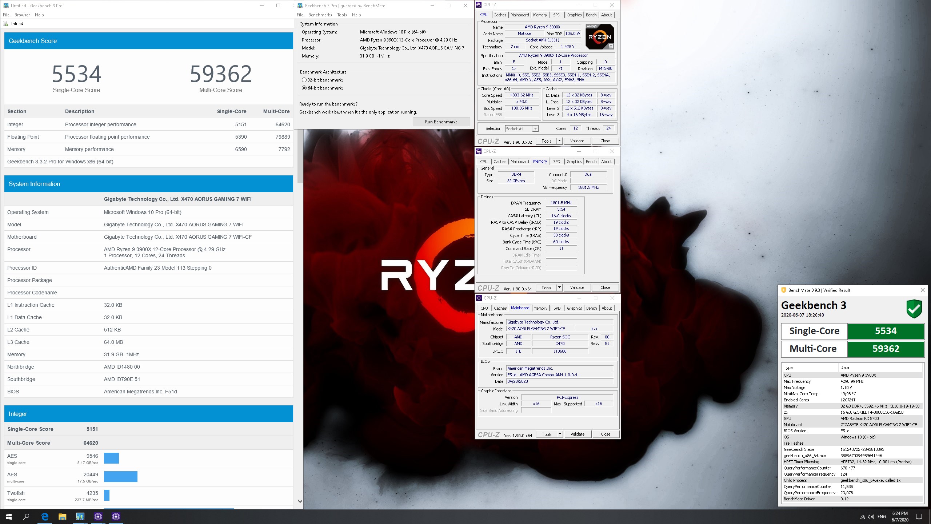Click the DRAM Frequency 1801.5 MHz field
The width and height of the screenshot is (931, 524).
[561, 203]
